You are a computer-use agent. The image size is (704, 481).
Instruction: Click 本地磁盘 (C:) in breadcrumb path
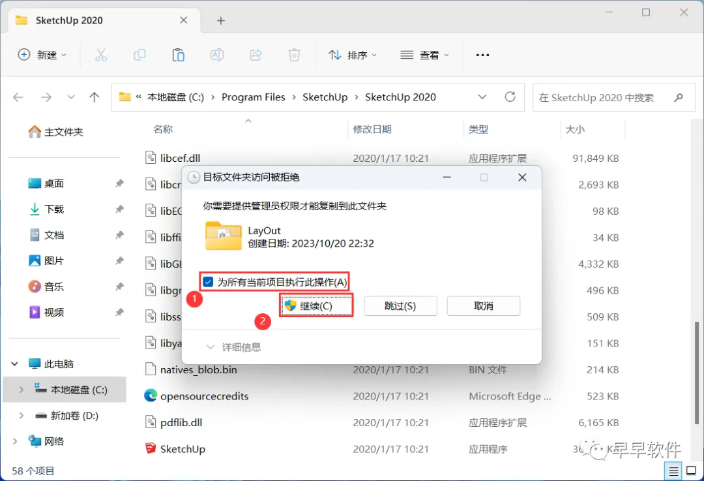[175, 97]
